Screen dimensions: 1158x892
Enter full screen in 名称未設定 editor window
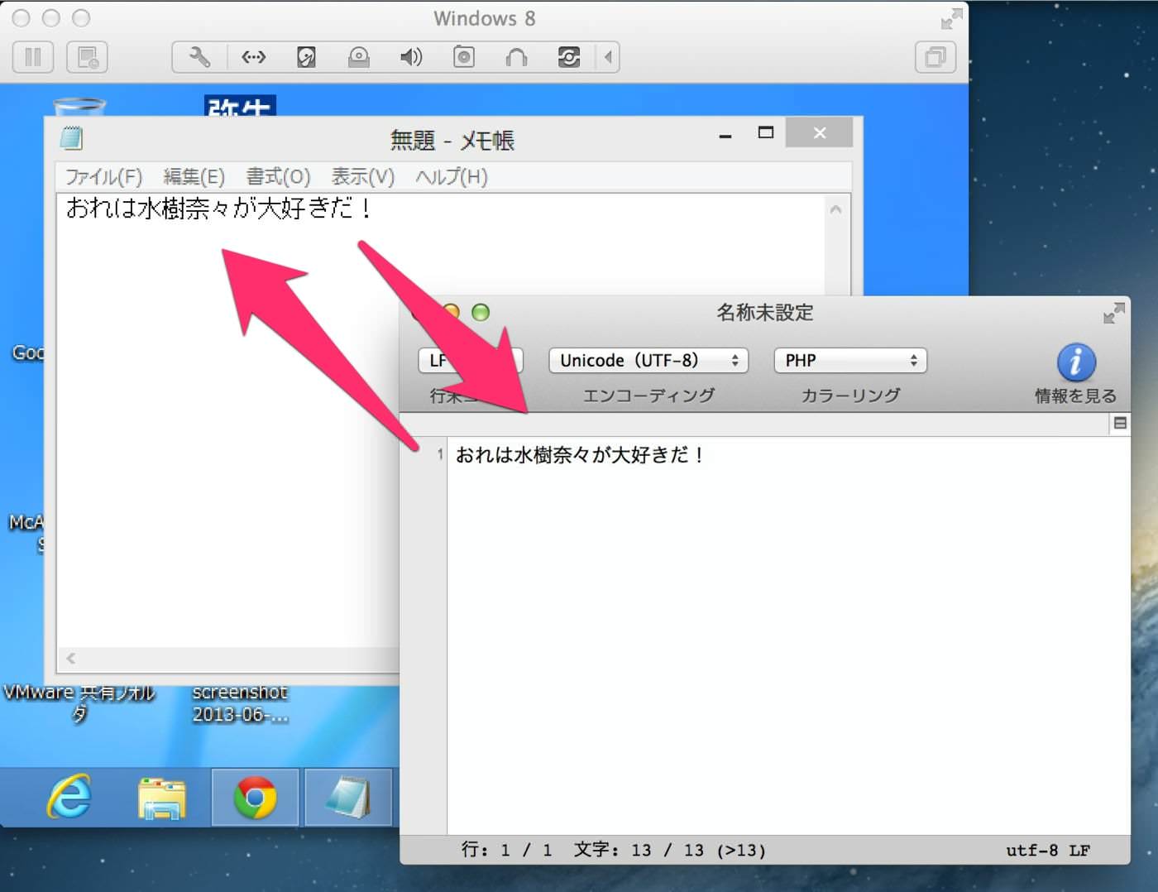coord(1114,313)
